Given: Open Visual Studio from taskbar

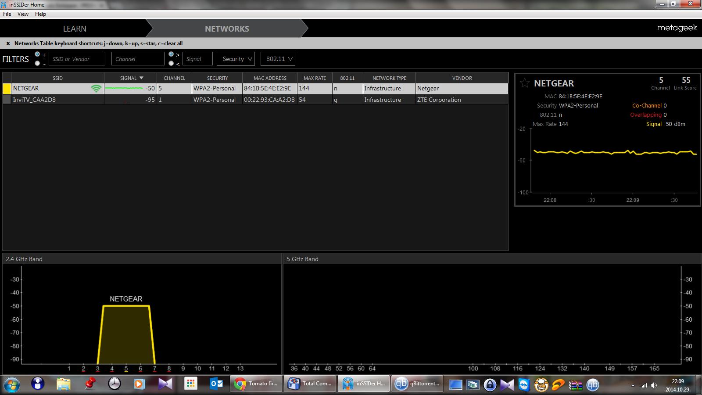Looking at the screenshot, I should point(165,384).
